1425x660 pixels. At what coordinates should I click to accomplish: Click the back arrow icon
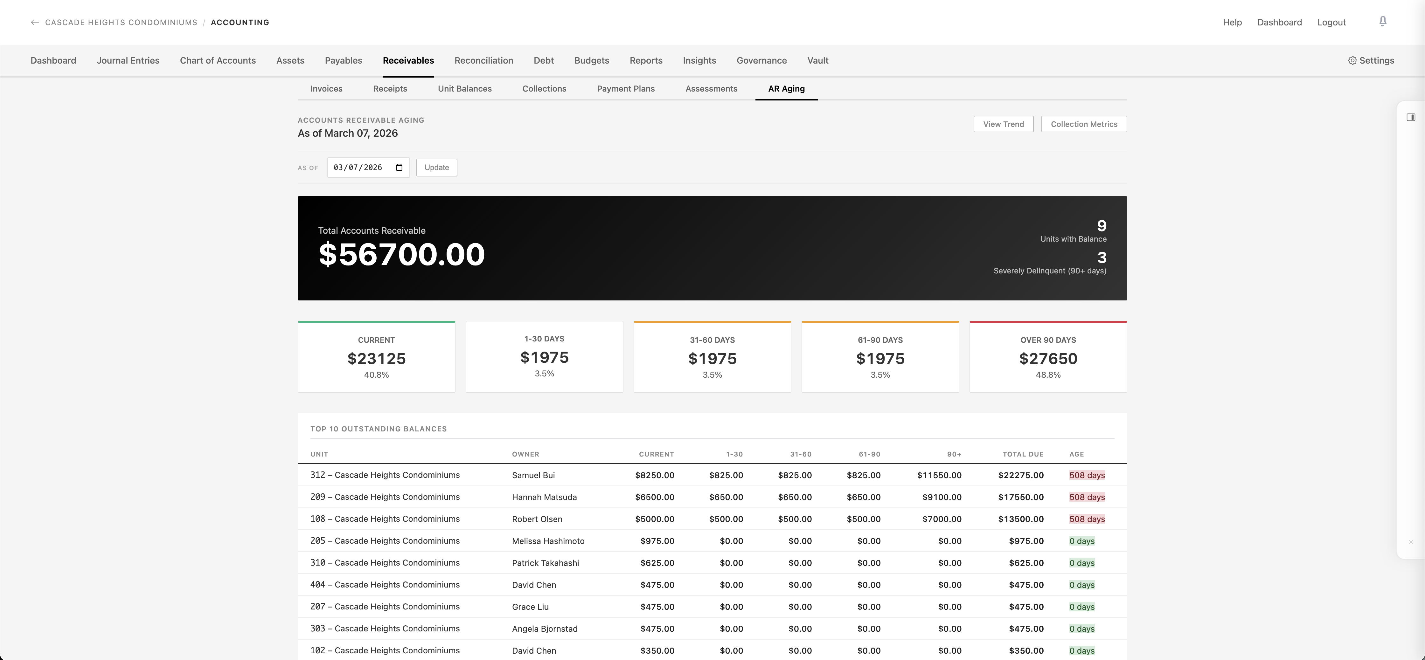coord(35,23)
